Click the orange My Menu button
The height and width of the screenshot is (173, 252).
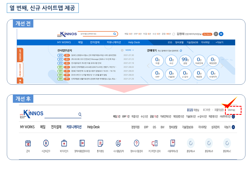(x=207, y=34)
